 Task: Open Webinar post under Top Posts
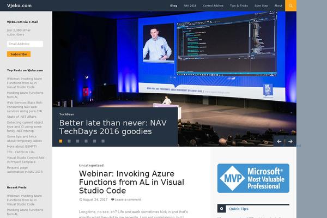(x=25, y=83)
